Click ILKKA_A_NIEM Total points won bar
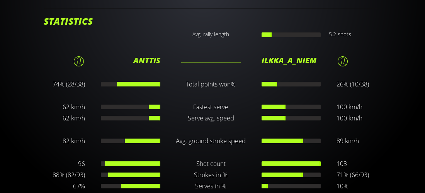The image size is (425, 193). pyautogui.click(x=291, y=84)
